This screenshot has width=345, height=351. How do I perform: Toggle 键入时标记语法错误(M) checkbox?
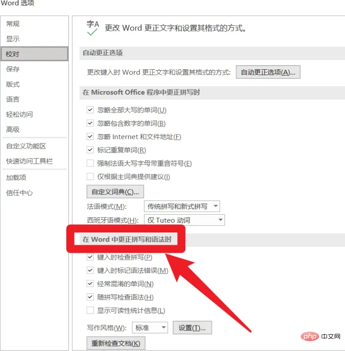coord(90,271)
